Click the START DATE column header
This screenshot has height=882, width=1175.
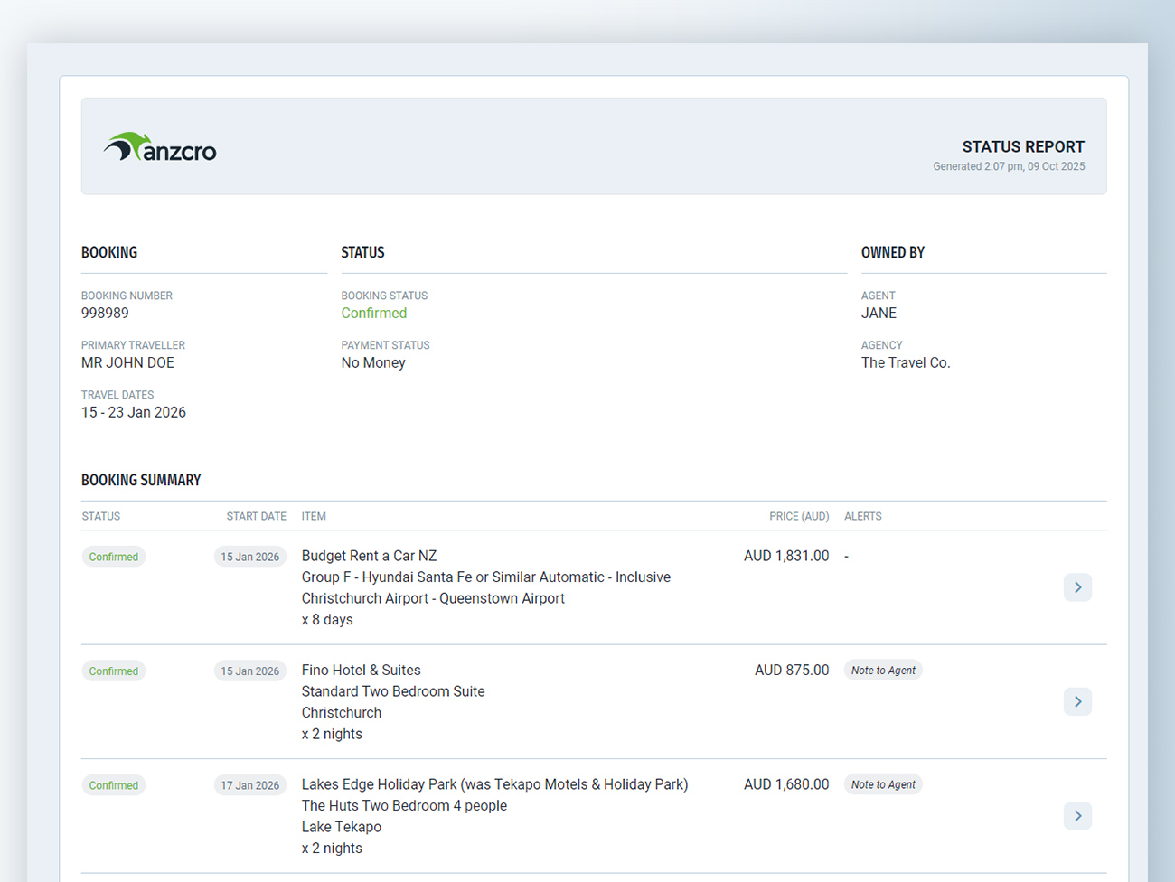[256, 516]
